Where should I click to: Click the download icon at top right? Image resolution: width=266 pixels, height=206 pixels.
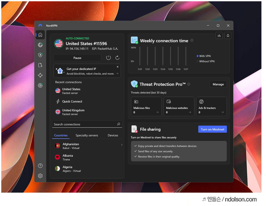click(x=219, y=35)
